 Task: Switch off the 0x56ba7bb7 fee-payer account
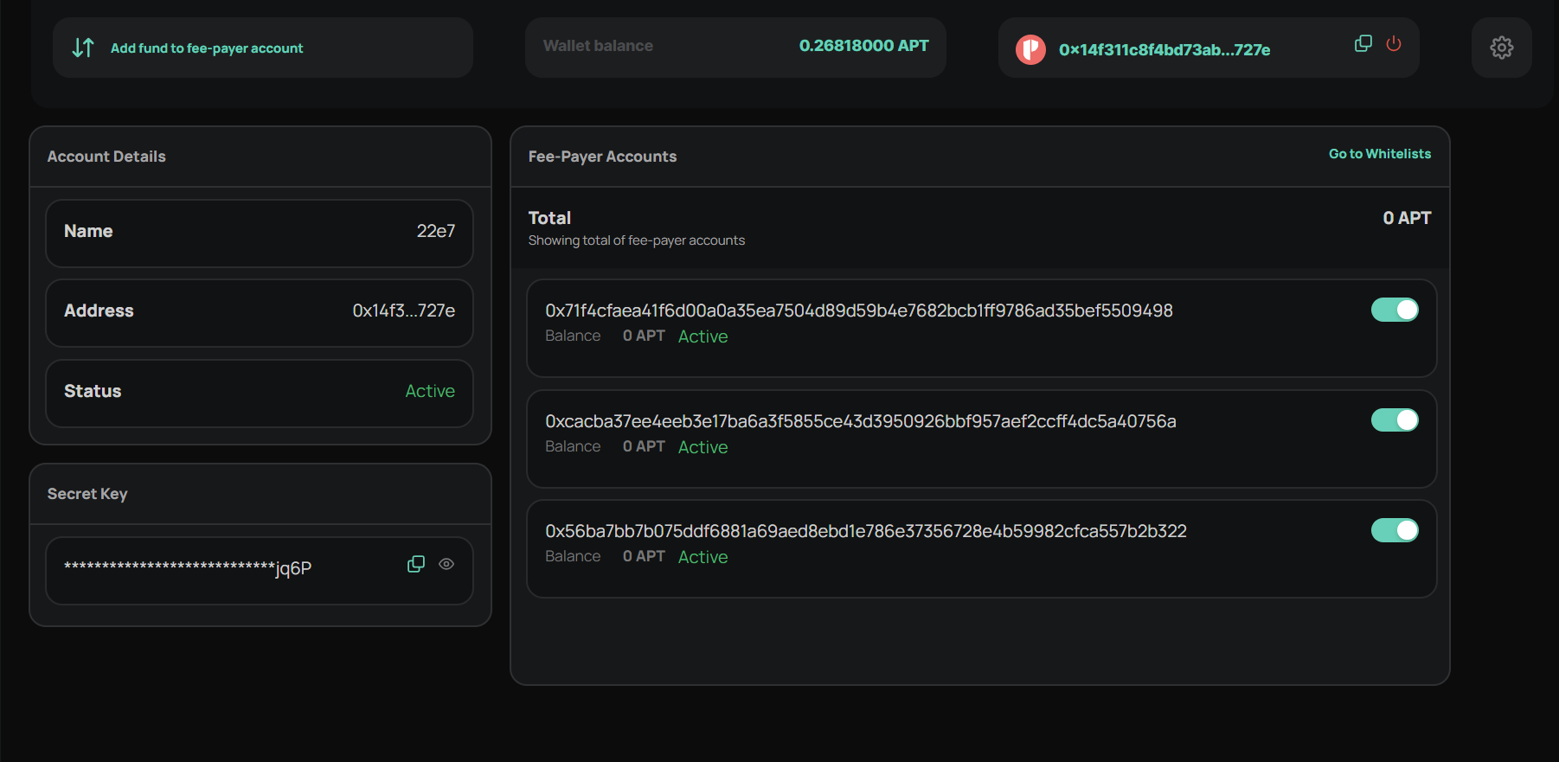(1394, 530)
